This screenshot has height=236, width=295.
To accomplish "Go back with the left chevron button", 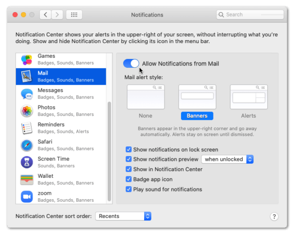I will [x=45, y=15].
